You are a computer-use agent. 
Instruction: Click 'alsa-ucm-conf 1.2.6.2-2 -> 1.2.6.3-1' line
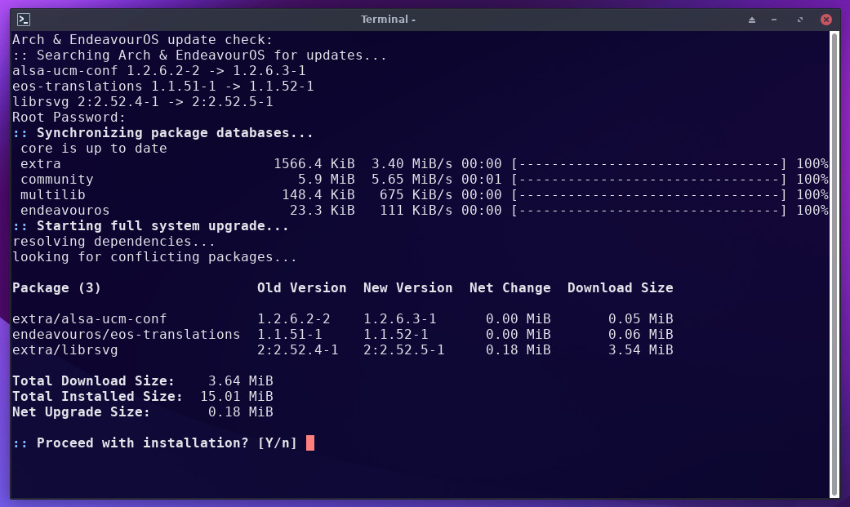(159, 71)
